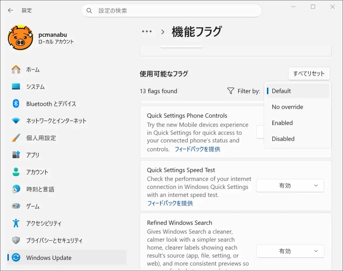Viewport: 343px width, 271px height.
Task: Select the System monitor icon
Action: [x=16, y=86]
